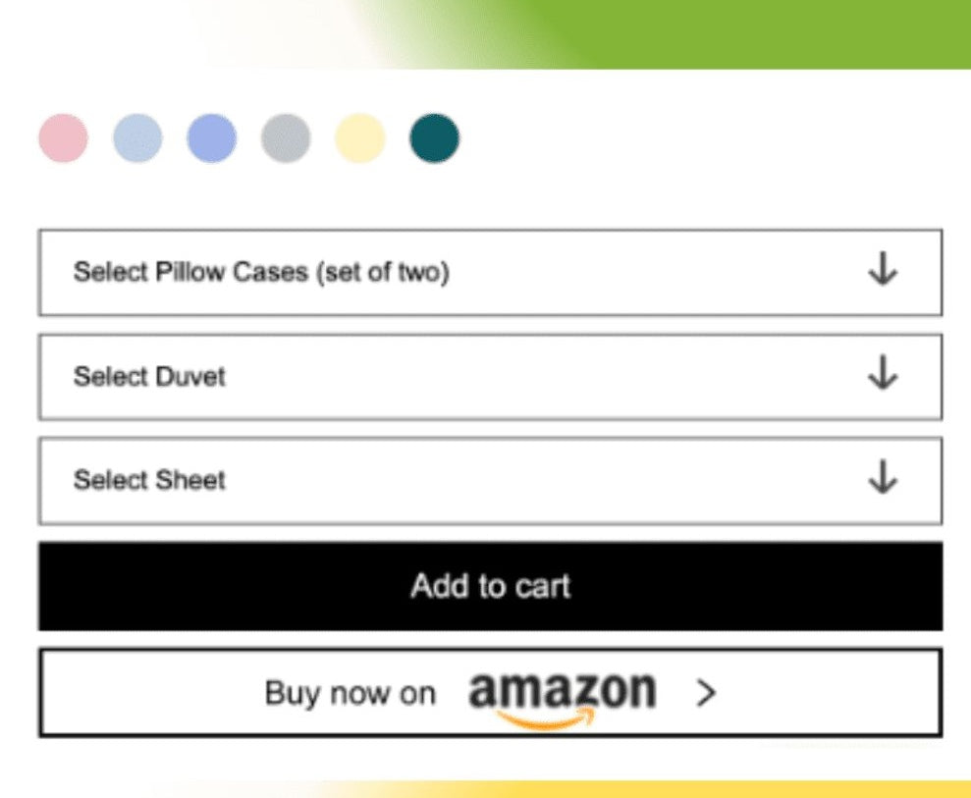Pick the periwinkle blue color swatch
Viewport: 971px width, 798px height.
click(211, 138)
